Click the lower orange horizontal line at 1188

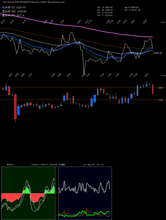(83, 100)
